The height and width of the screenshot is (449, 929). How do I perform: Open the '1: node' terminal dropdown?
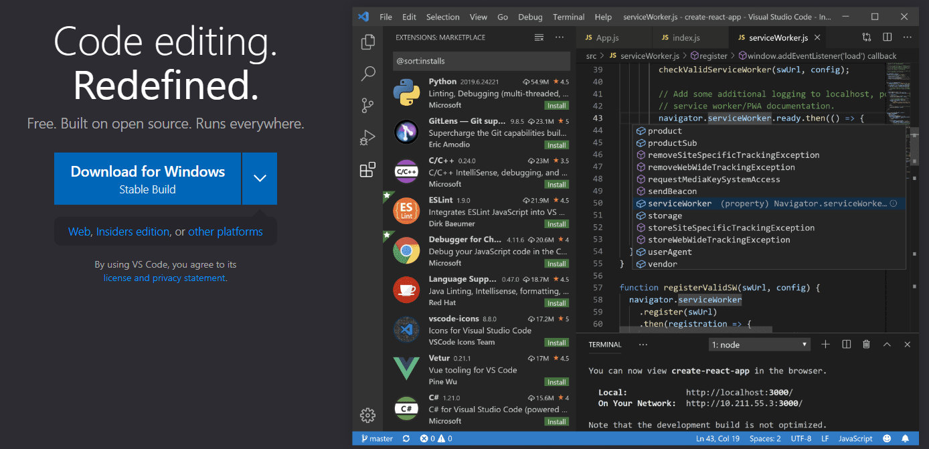(x=759, y=344)
